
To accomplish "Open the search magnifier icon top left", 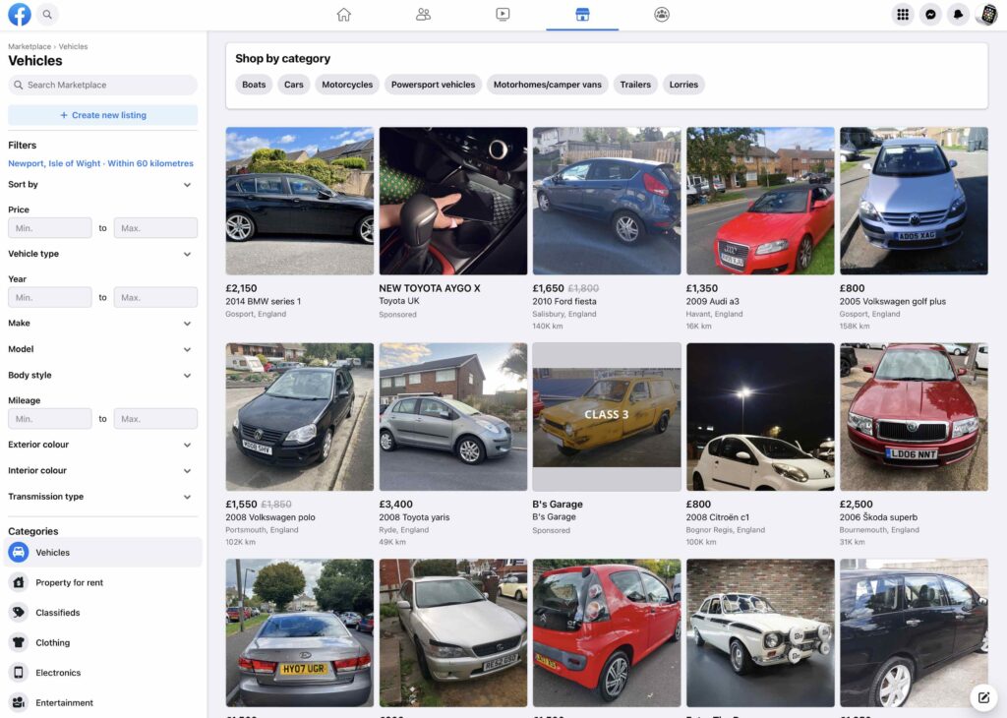I will [45, 15].
